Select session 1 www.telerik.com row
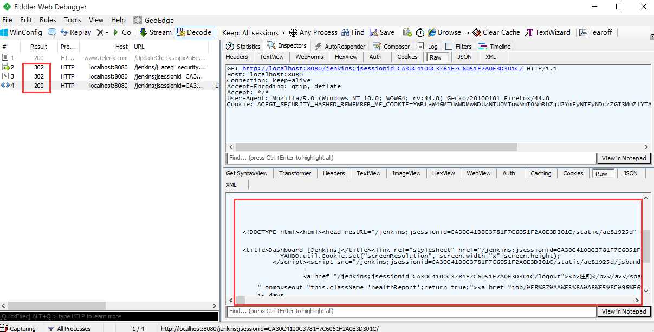The image size is (654, 332). point(109,58)
